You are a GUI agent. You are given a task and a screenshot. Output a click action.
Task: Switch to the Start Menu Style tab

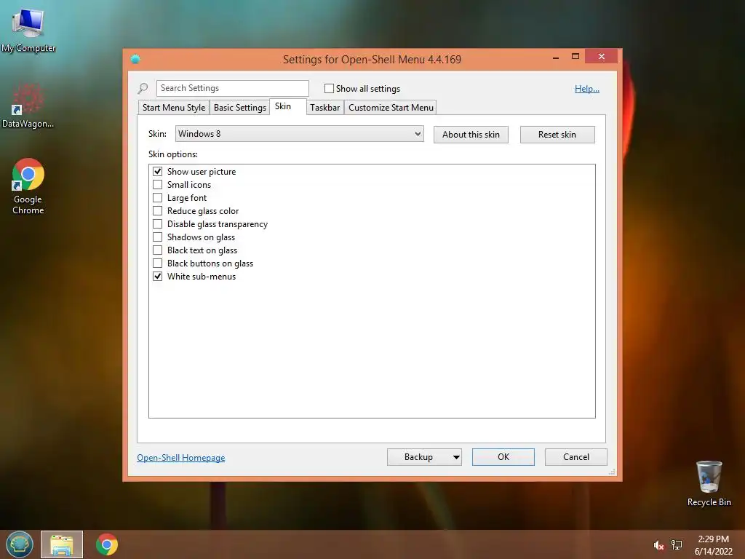174,108
